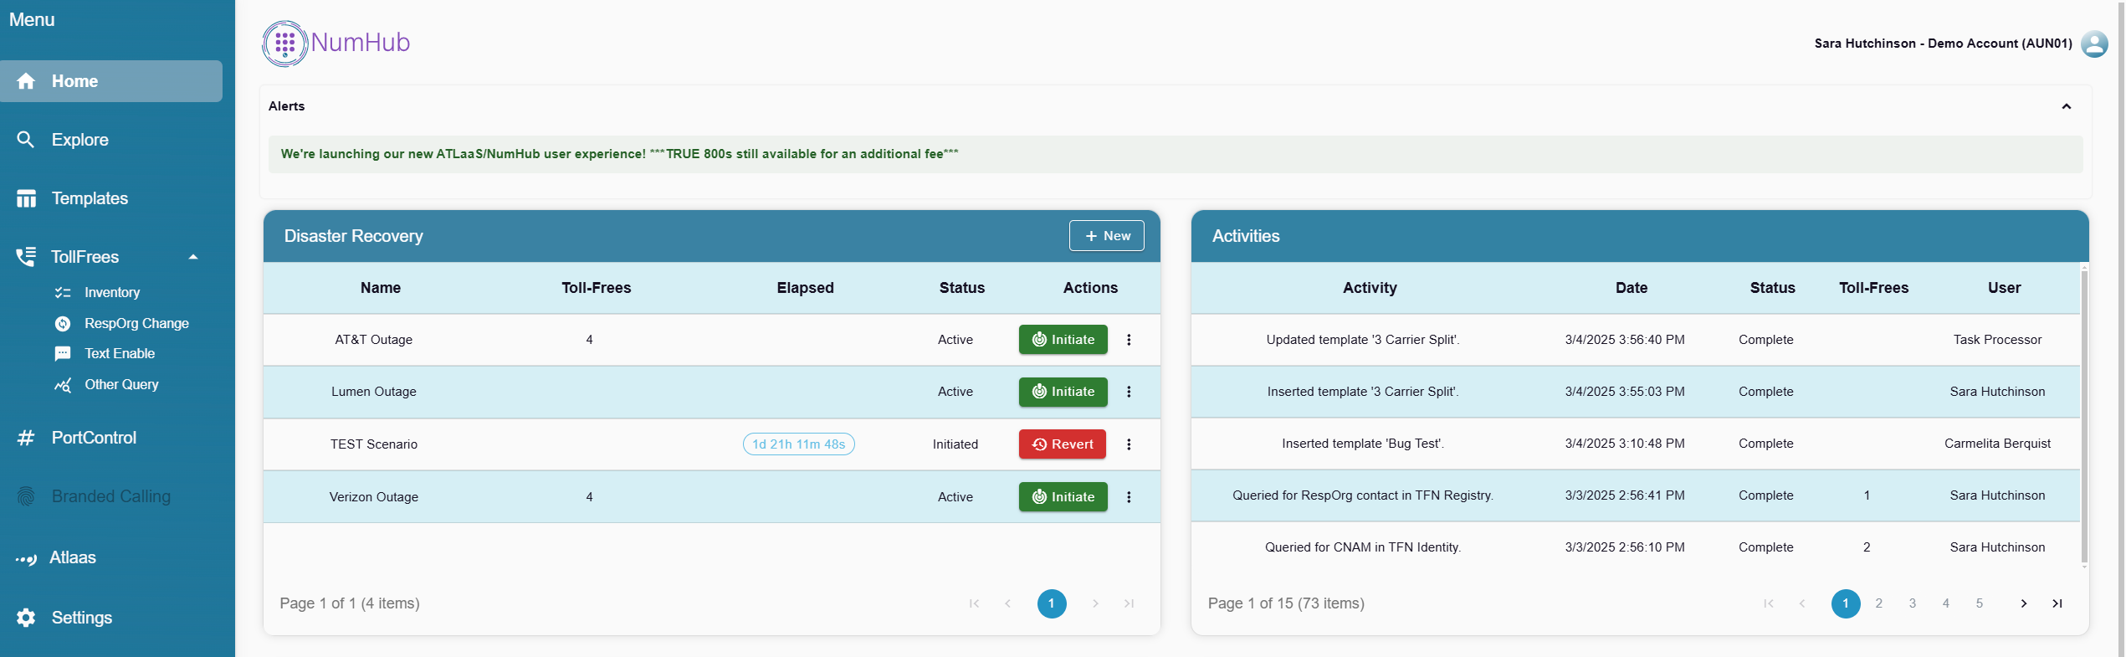
Task: Initiate the Lumen Outage plan
Action: (x=1063, y=392)
